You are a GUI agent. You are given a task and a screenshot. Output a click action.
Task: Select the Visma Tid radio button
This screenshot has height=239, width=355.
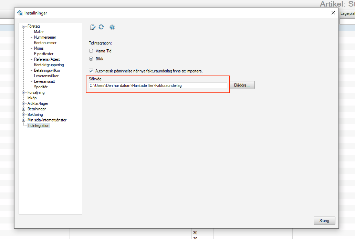[x=91, y=51]
